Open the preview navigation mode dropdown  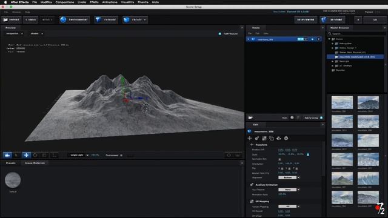coord(15,33)
